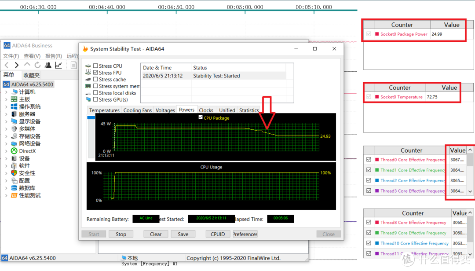Viewport: 475px width, 271px height.
Task: Select the 计算机 computer icon in tree
Action: 14,92
